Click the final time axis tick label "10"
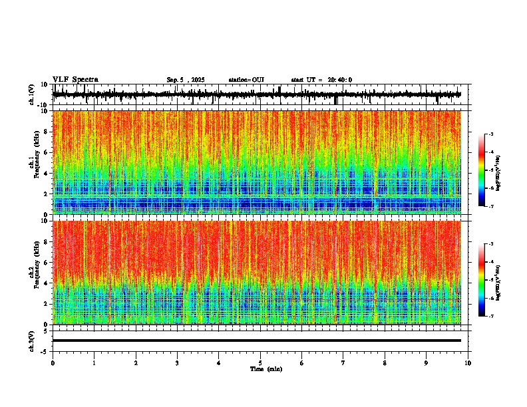The height and width of the screenshot is (407, 527). (468, 363)
